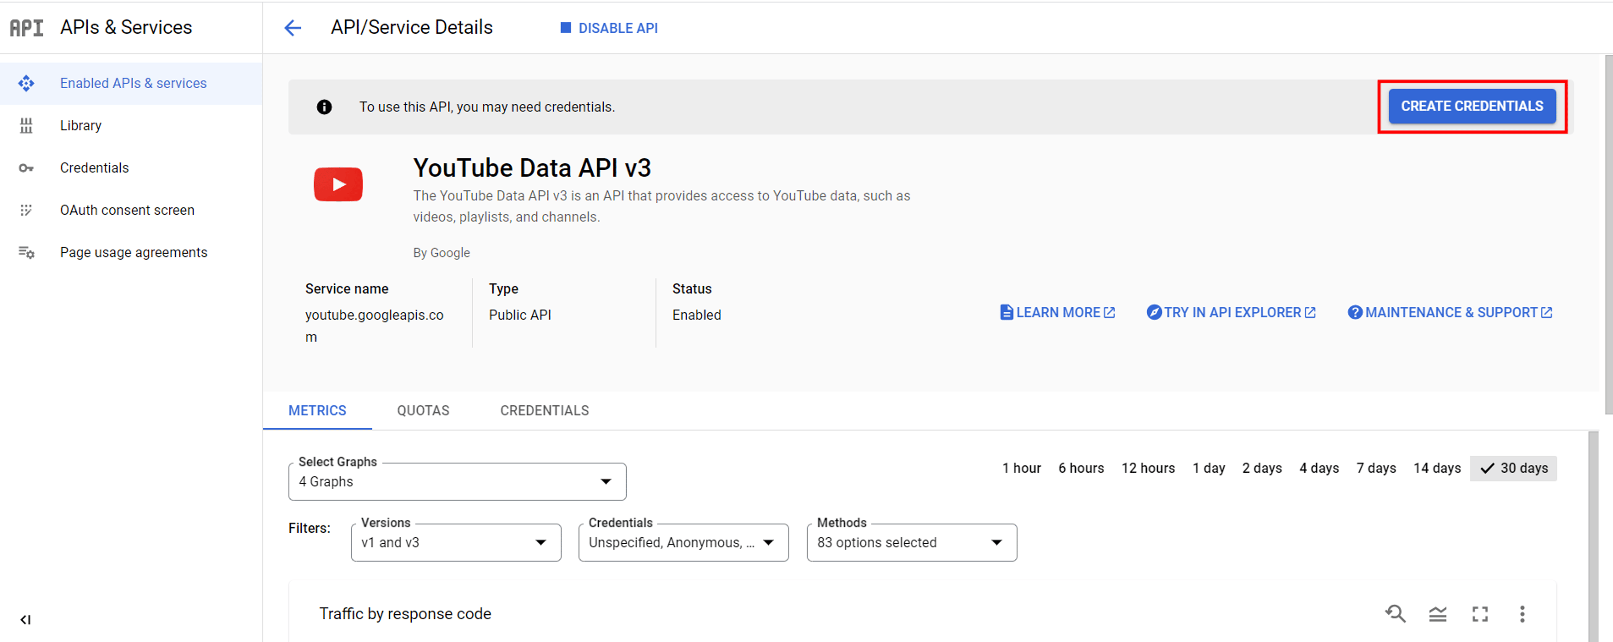Click the 'Public API' type value
The height and width of the screenshot is (642, 1613).
click(x=520, y=315)
